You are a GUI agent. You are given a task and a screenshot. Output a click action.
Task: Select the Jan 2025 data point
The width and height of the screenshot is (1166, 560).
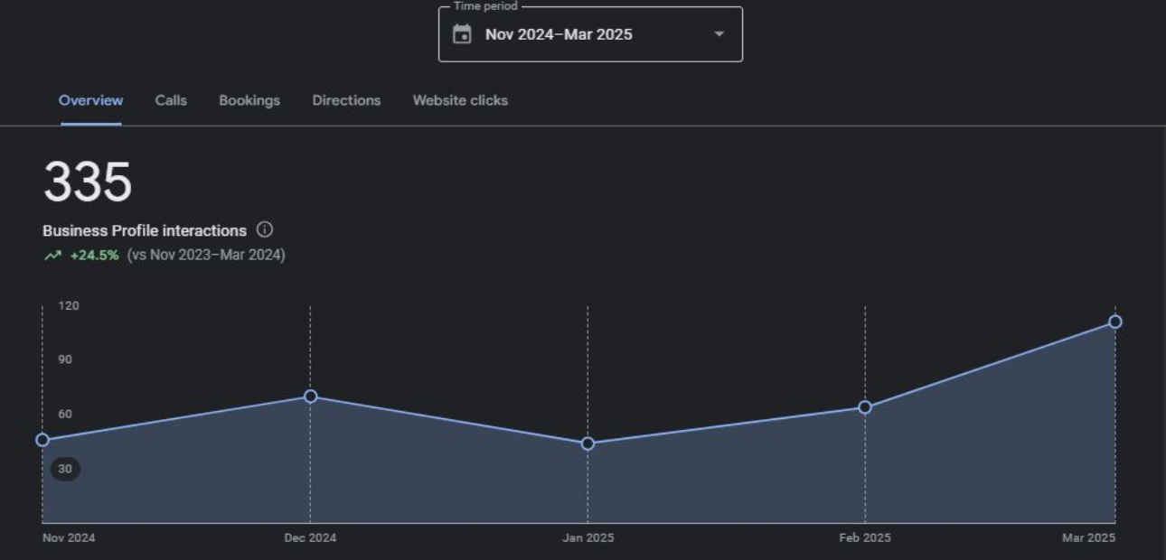588,443
